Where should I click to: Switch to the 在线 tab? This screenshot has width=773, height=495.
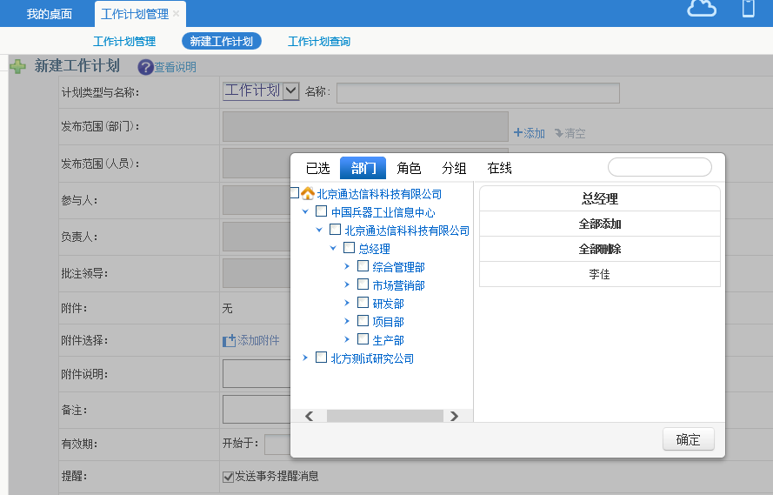click(x=499, y=168)
